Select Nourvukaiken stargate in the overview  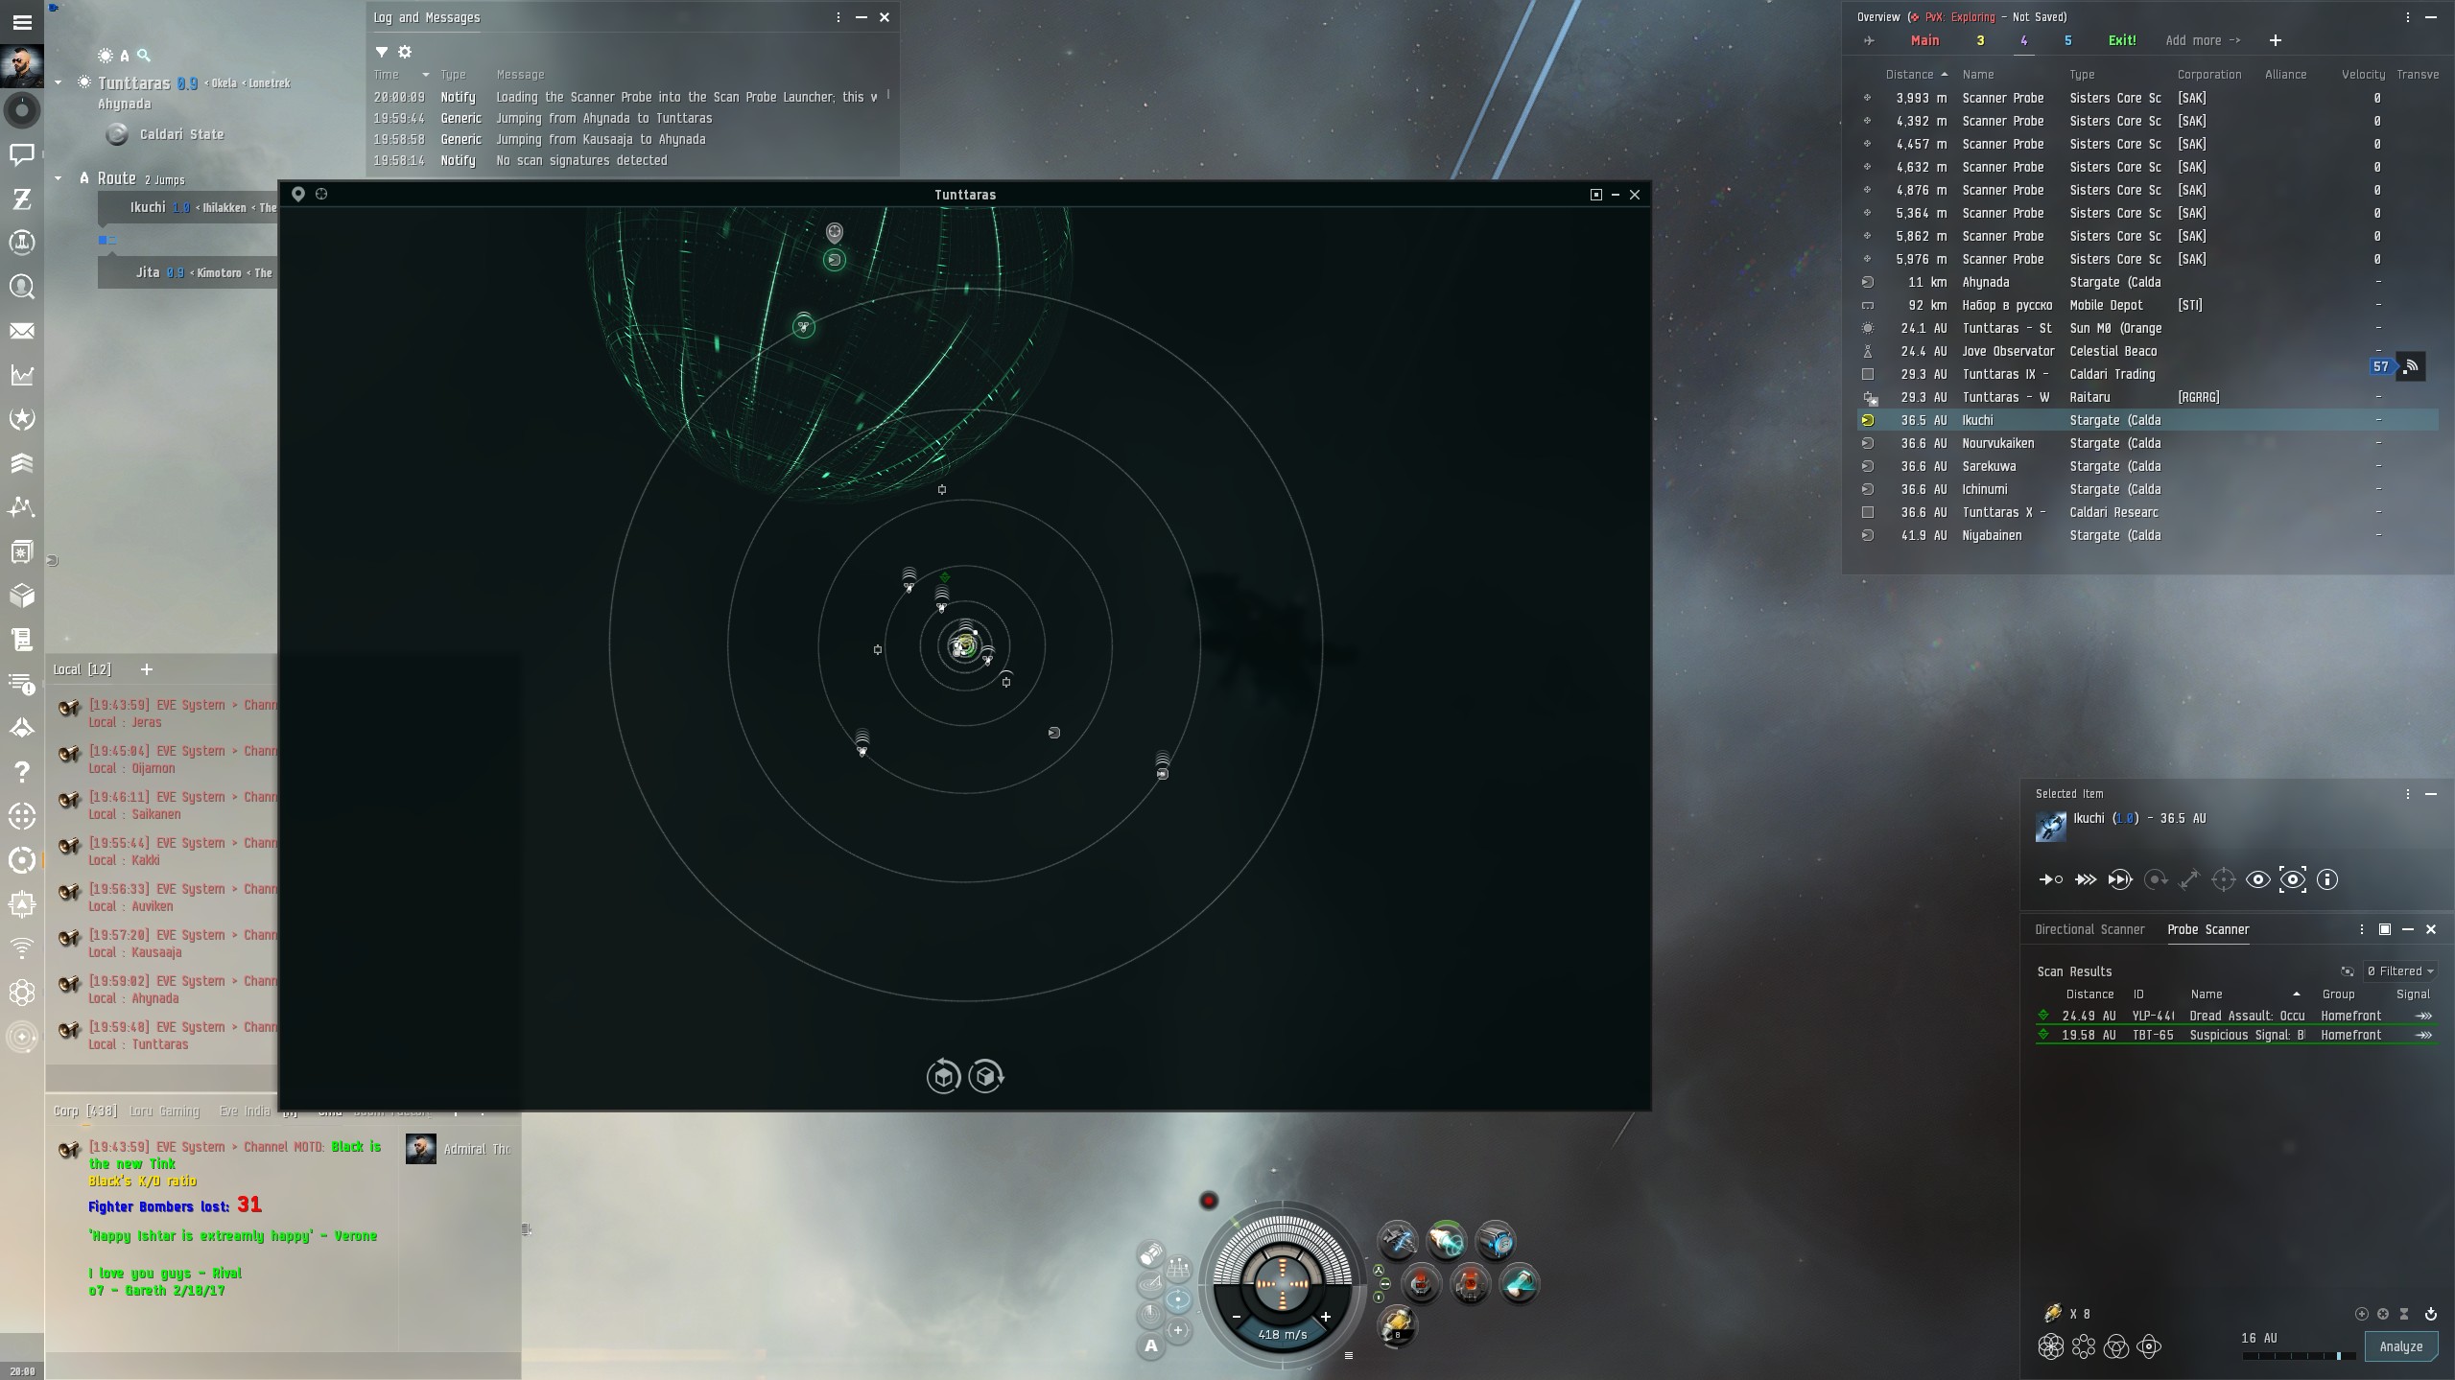tap(1998, 443)
